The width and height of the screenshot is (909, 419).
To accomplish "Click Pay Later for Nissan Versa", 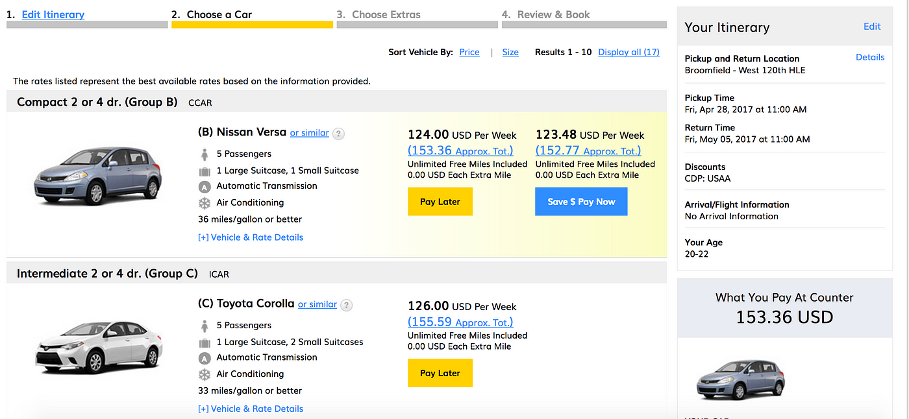I will [440, 202].
